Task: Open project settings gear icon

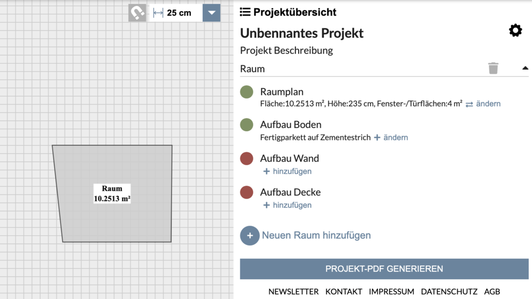Action: 515,31
